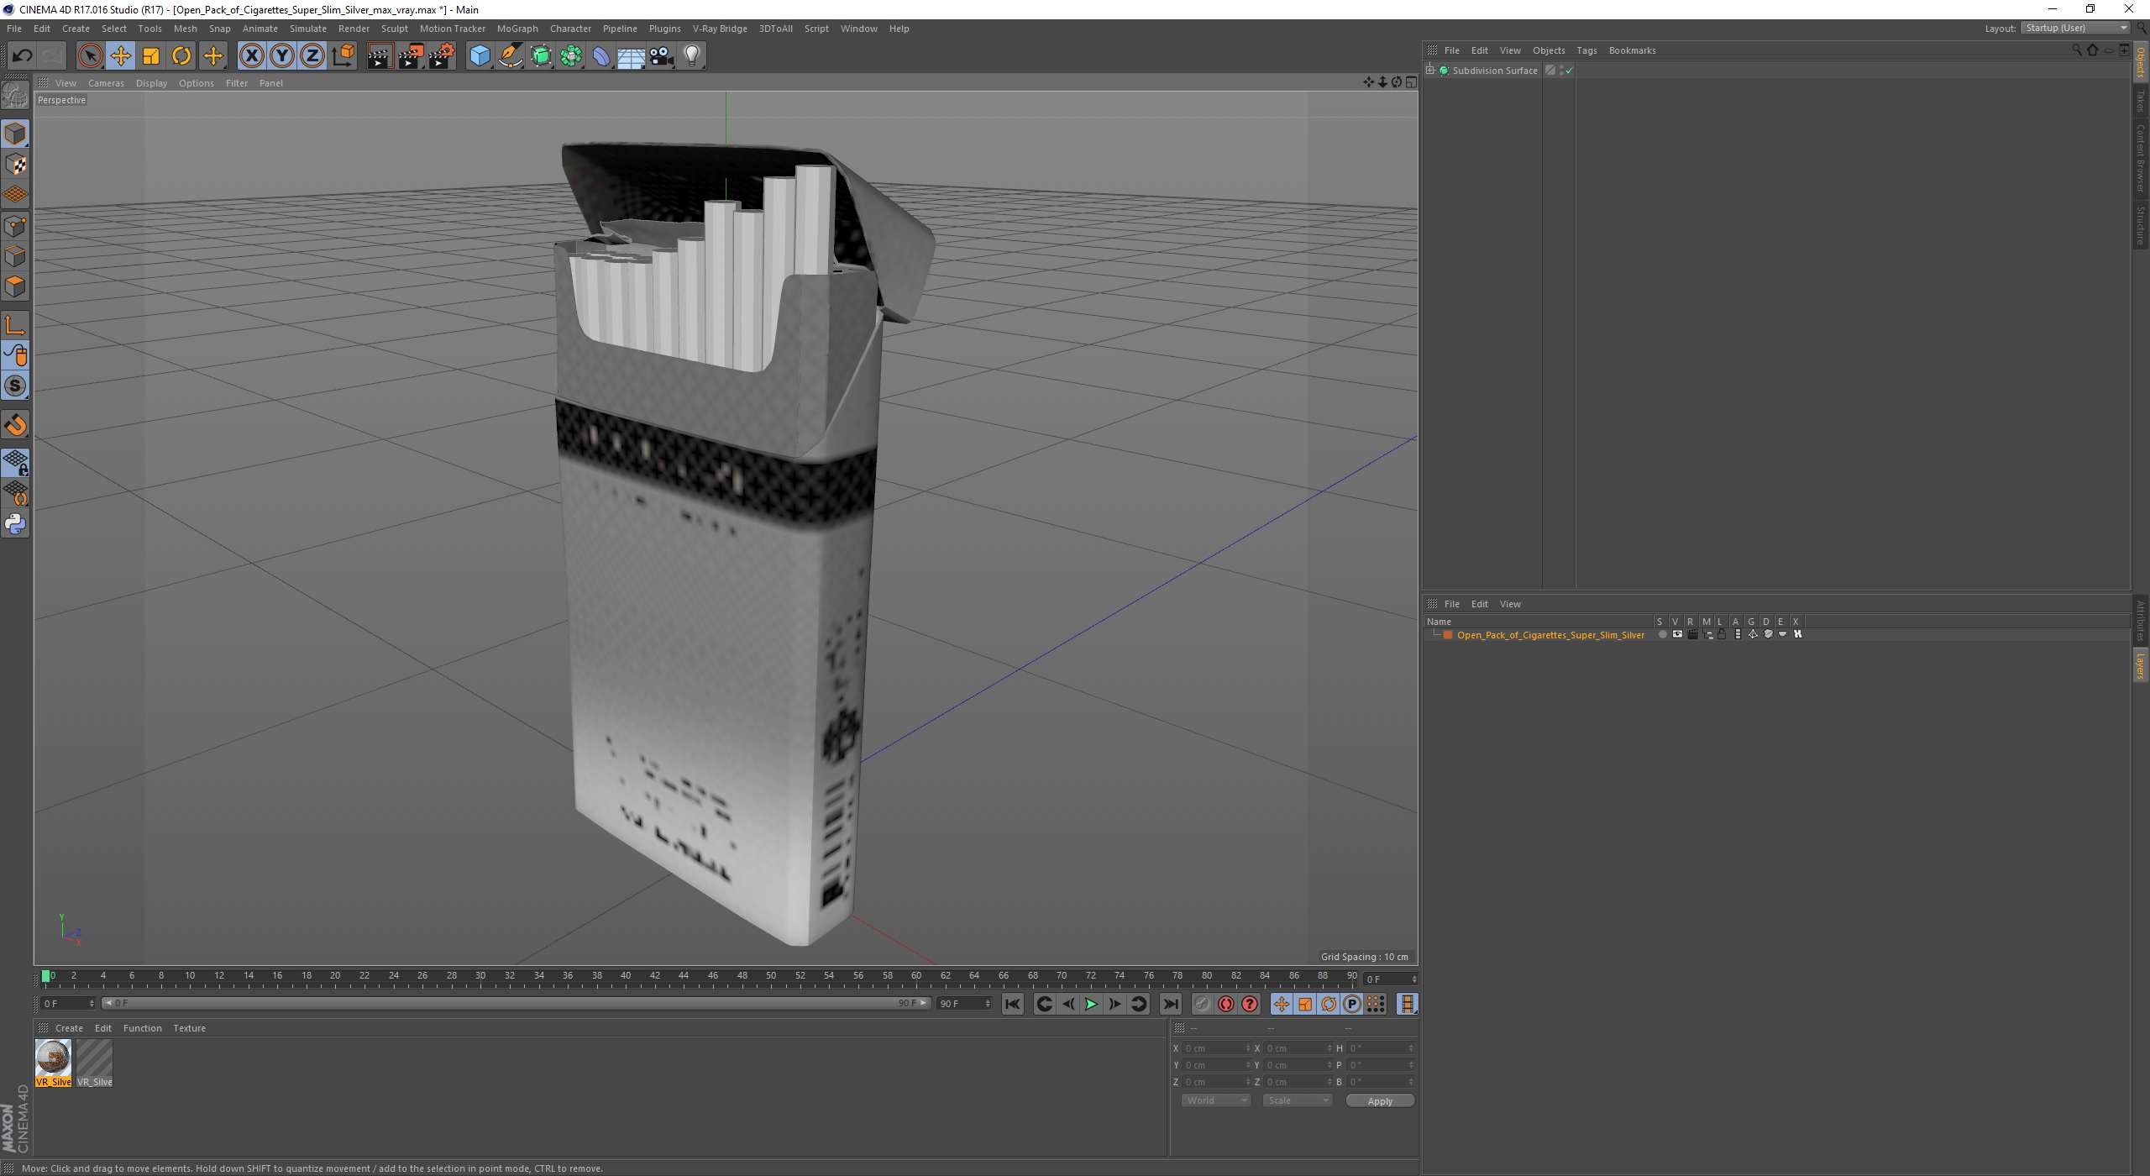Switch to Points mode in sidebar
This screenshot has height=1176, width=2150.
tap(15, 225)
